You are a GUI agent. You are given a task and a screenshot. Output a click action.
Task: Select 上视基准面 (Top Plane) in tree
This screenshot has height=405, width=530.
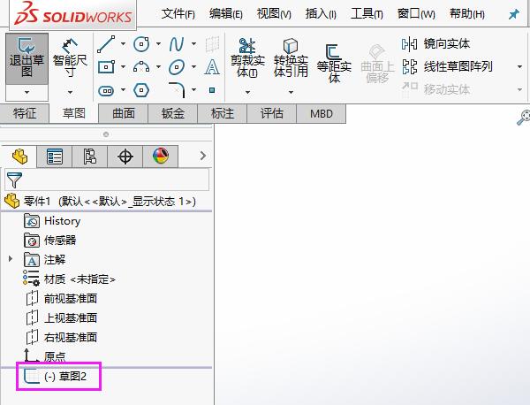[x=62, y=317]
